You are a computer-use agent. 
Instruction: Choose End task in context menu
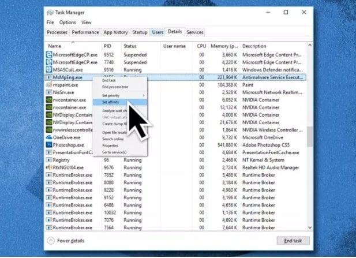coord(120,80)
